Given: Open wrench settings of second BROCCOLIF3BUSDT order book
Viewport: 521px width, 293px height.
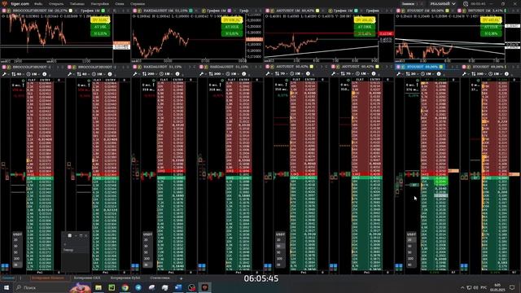Looking at the screenshot, I should [70, 74].
